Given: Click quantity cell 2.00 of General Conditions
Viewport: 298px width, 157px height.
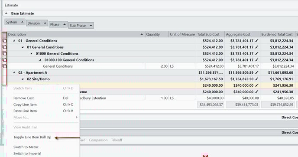Looking at the screenshot, I should (157, 66).
